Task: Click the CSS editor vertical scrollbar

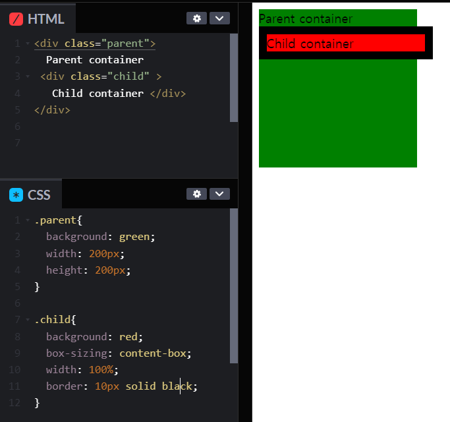Action: click(234, 286)
